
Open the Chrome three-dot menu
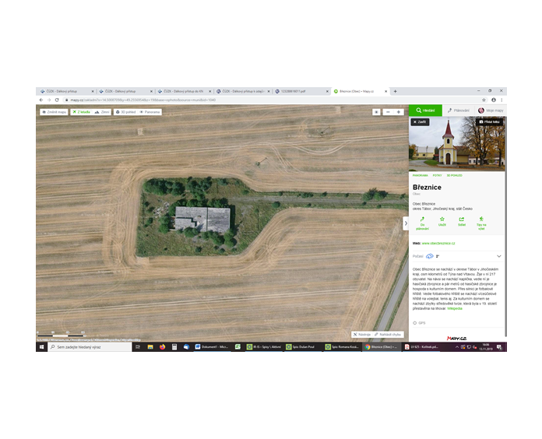(x=502, y=100)
